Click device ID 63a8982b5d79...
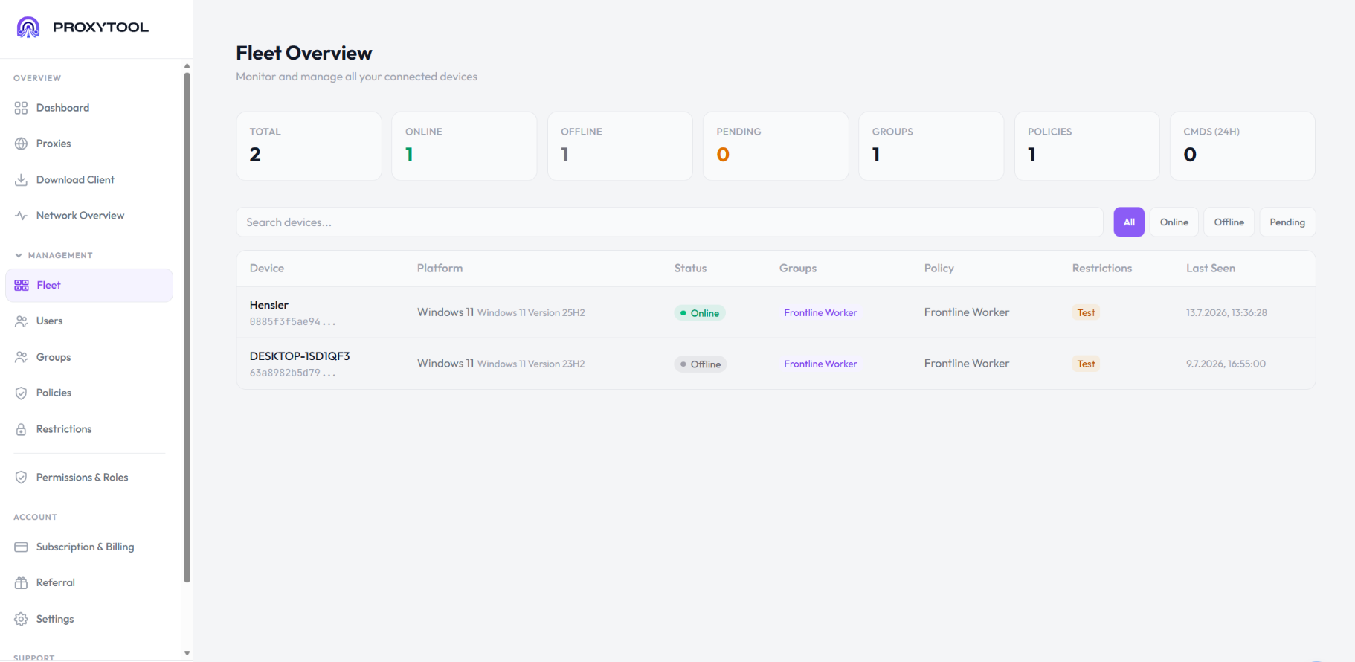This screenshot has height=662, width=1355. [x=292, y=373]
